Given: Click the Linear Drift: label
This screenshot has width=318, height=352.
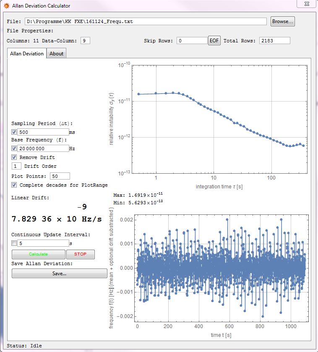Looking at the screenshot, I should point(30,198).
